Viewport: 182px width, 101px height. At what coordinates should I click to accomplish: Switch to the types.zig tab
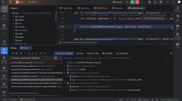point(83,8)
